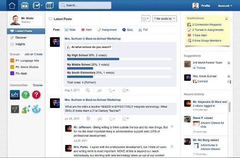Open Mrs. Sullivan link on the poll post

point(73,39)
